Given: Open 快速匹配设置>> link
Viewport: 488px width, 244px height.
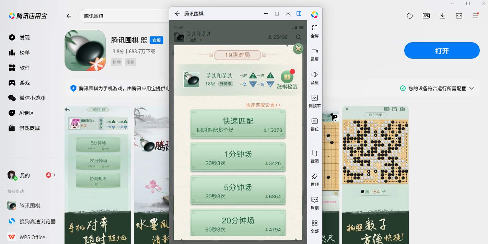Looking at the screenshot, I should coord(263,105).
